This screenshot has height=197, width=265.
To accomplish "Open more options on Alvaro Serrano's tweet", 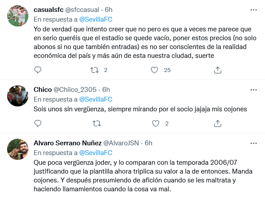I will click(x=253, y=143).
